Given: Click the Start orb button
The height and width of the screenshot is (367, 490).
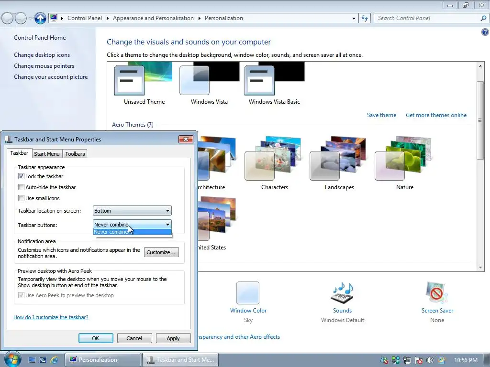Looking at the screenshot, I should (13, 359).
